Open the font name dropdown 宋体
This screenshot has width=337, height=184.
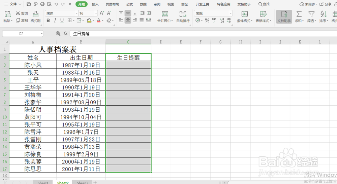click(76, 13)
